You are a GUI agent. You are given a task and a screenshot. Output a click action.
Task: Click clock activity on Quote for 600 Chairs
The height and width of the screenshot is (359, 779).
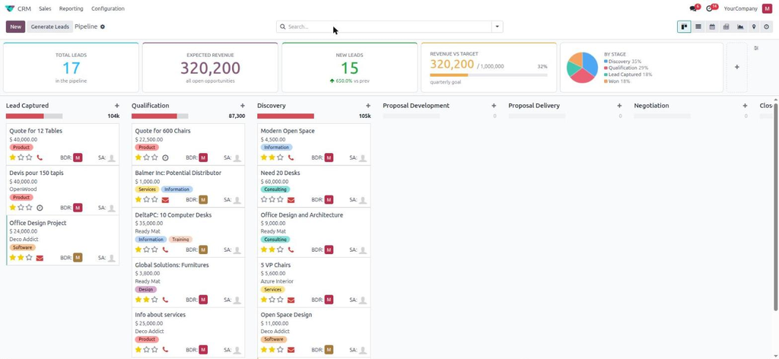(165, 157)
